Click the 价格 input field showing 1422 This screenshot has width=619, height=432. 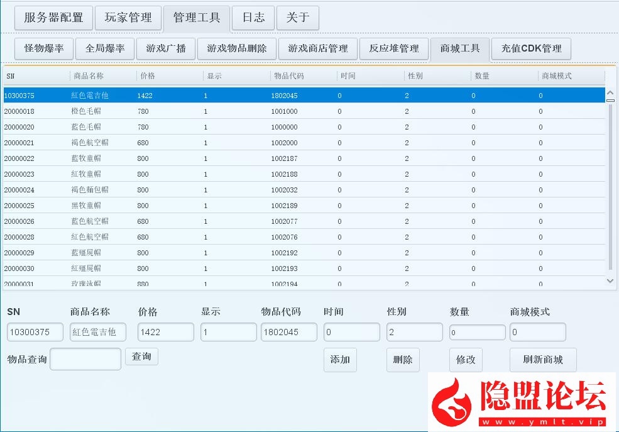[x=166, y=332]
